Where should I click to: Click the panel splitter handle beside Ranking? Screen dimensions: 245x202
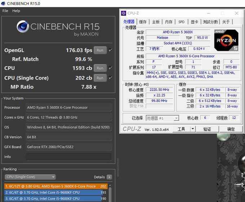click(x=118, y=168)
